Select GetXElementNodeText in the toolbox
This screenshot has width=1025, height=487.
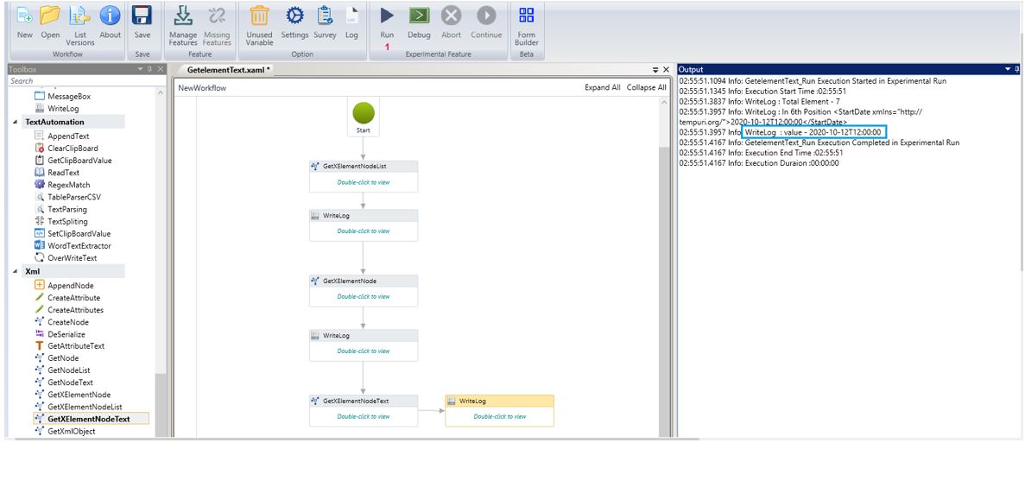tap(88, 419)
